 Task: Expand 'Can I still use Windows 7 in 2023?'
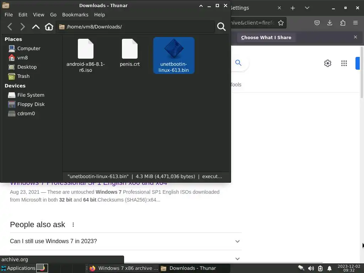coord(125,241)
